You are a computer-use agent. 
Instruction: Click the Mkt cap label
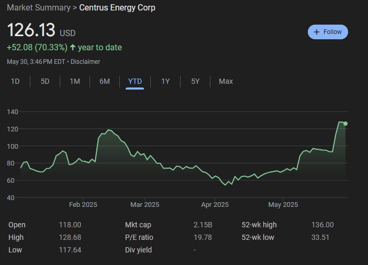[138, 225]
